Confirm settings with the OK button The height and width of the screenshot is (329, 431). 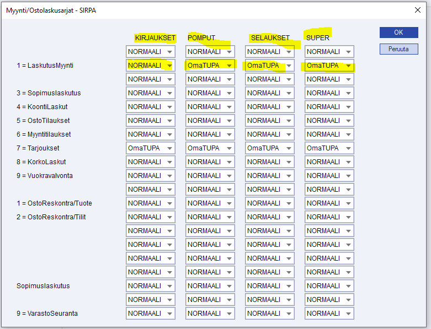[398, 33]
